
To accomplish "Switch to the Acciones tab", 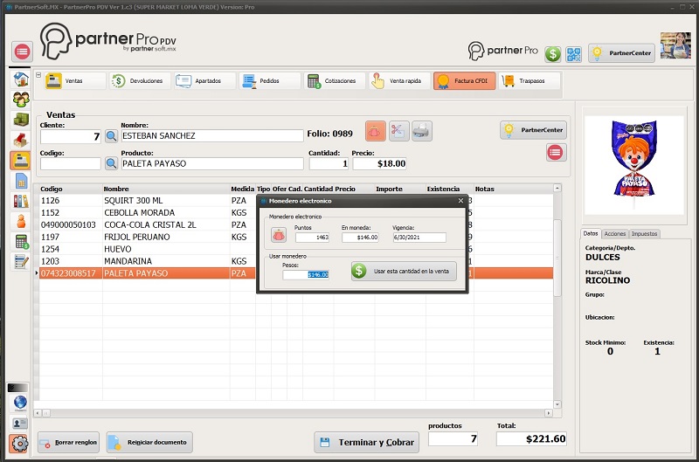I will click(615, 234).
